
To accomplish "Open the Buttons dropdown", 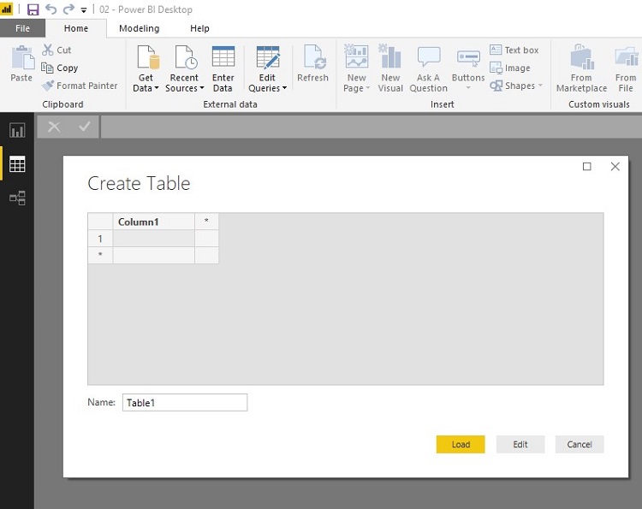I will click(x=468, y=68).
